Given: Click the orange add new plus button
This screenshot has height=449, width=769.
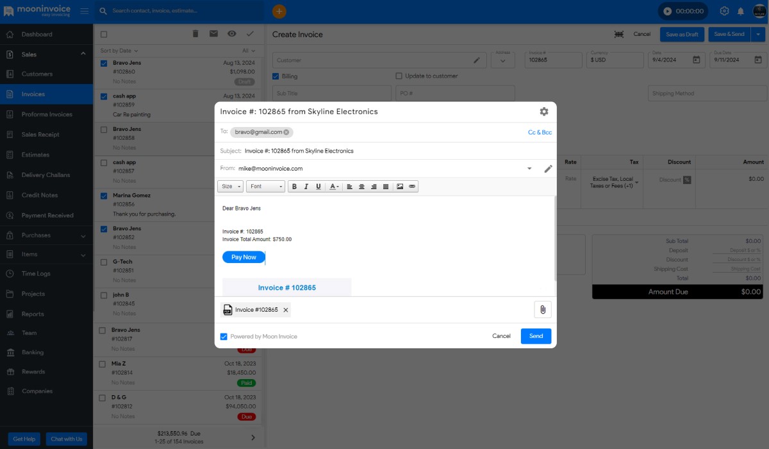Looking at the screenshot, I should point(279,11).
